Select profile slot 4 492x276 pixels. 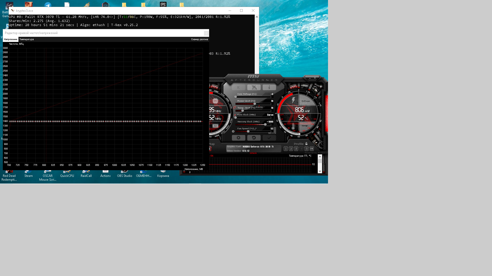301,149
